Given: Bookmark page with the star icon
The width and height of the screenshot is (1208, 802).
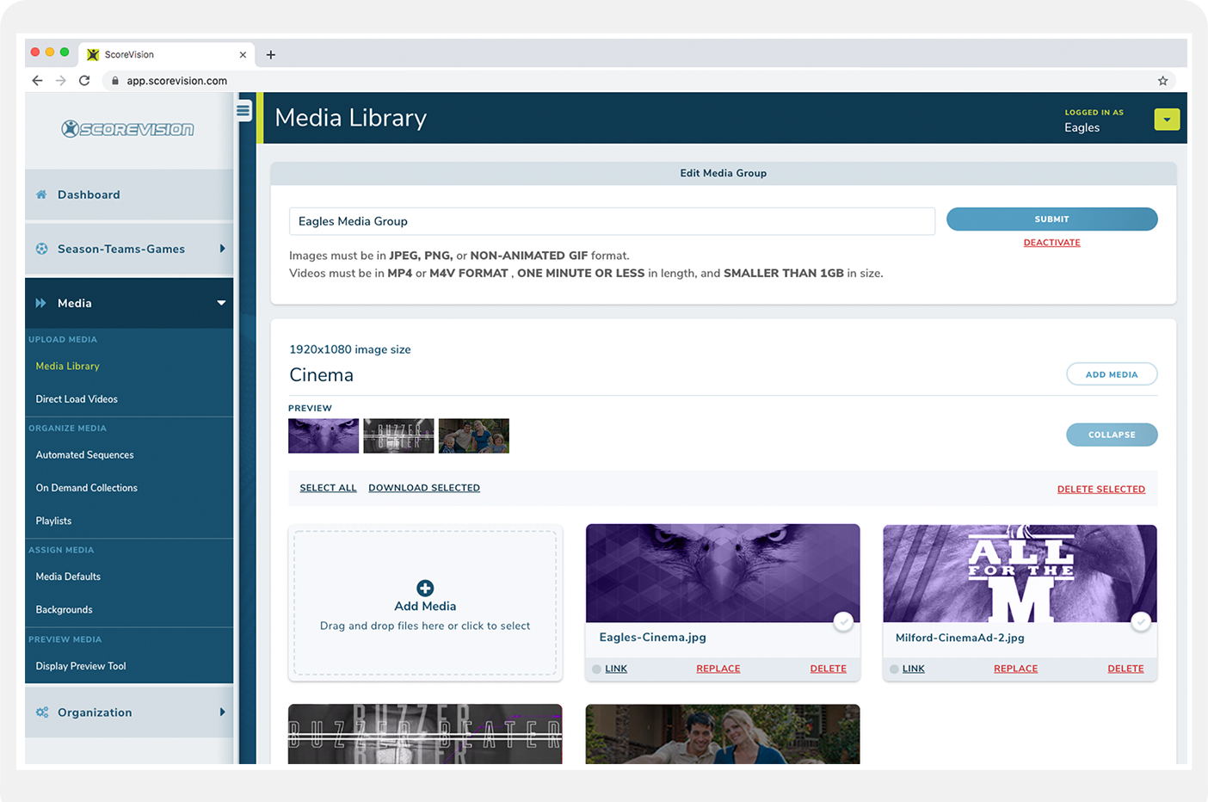Looking at the screenshot, I should [x=1162, y=81].
